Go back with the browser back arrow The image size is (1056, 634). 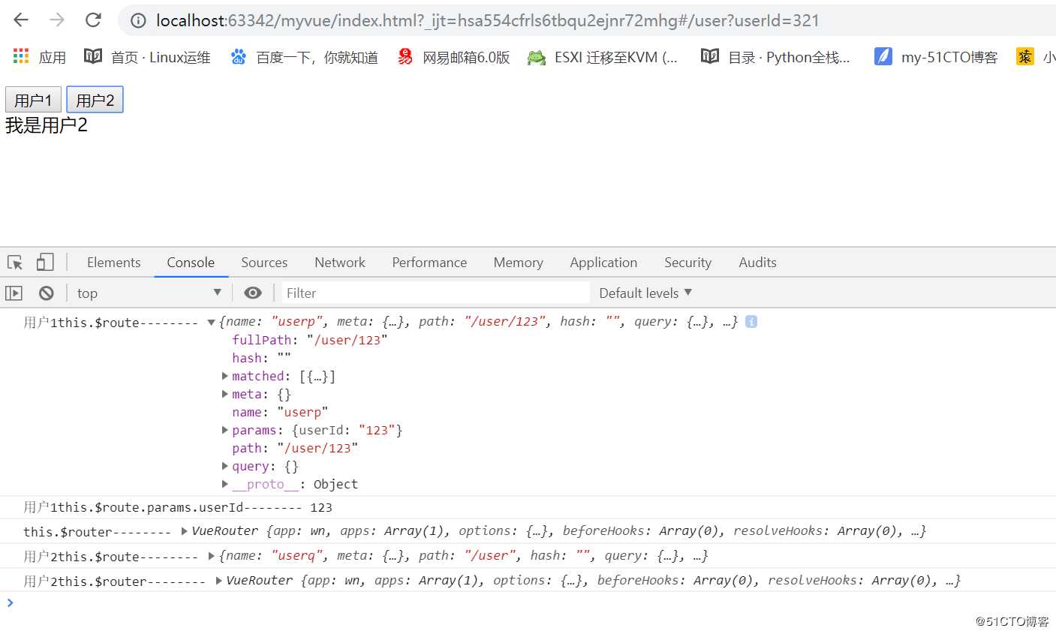(21, 20)
